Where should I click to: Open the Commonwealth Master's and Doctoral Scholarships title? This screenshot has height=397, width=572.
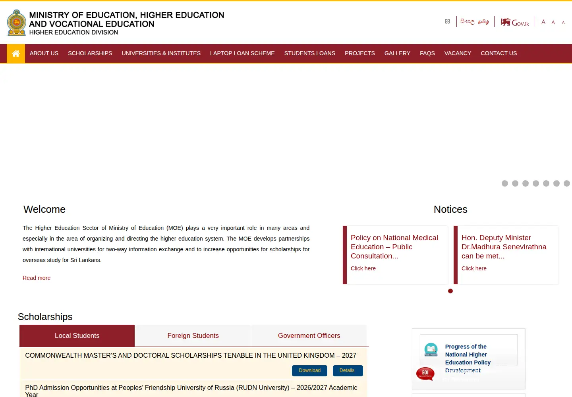[191, 355]
